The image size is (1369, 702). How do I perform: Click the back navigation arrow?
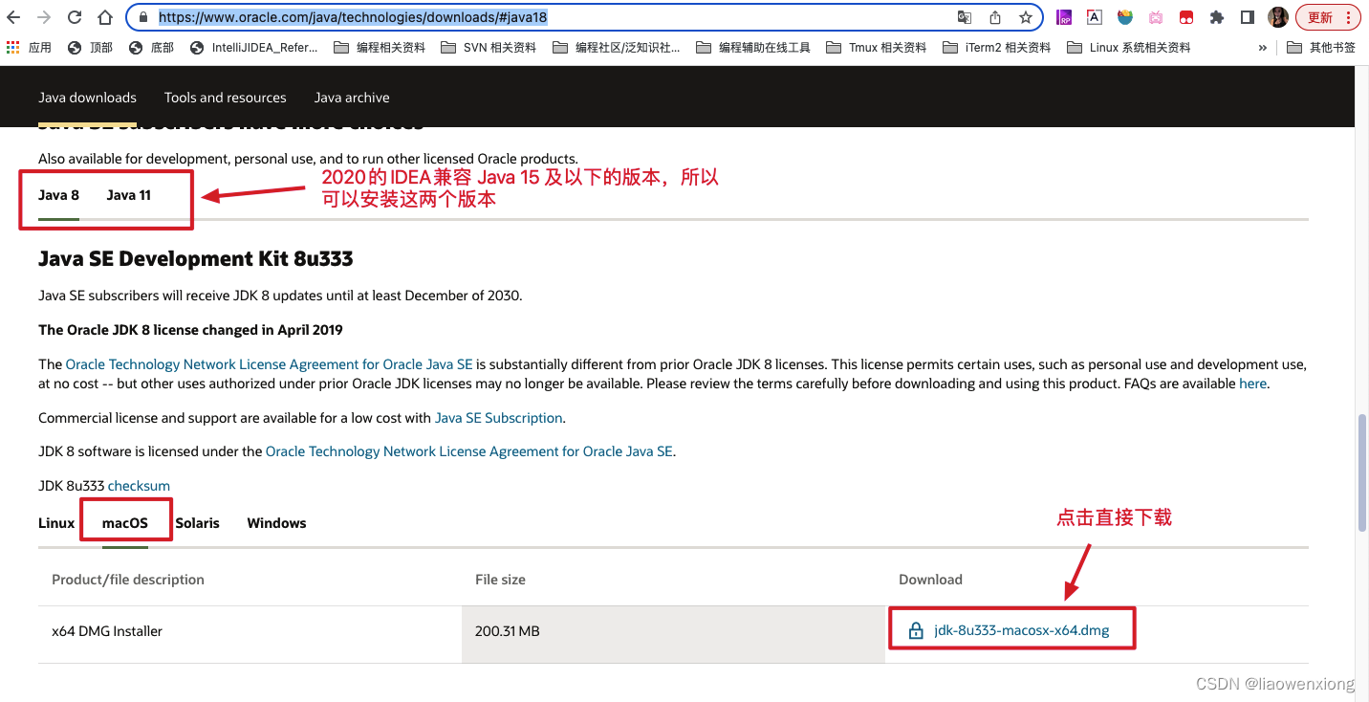point(13,16)
